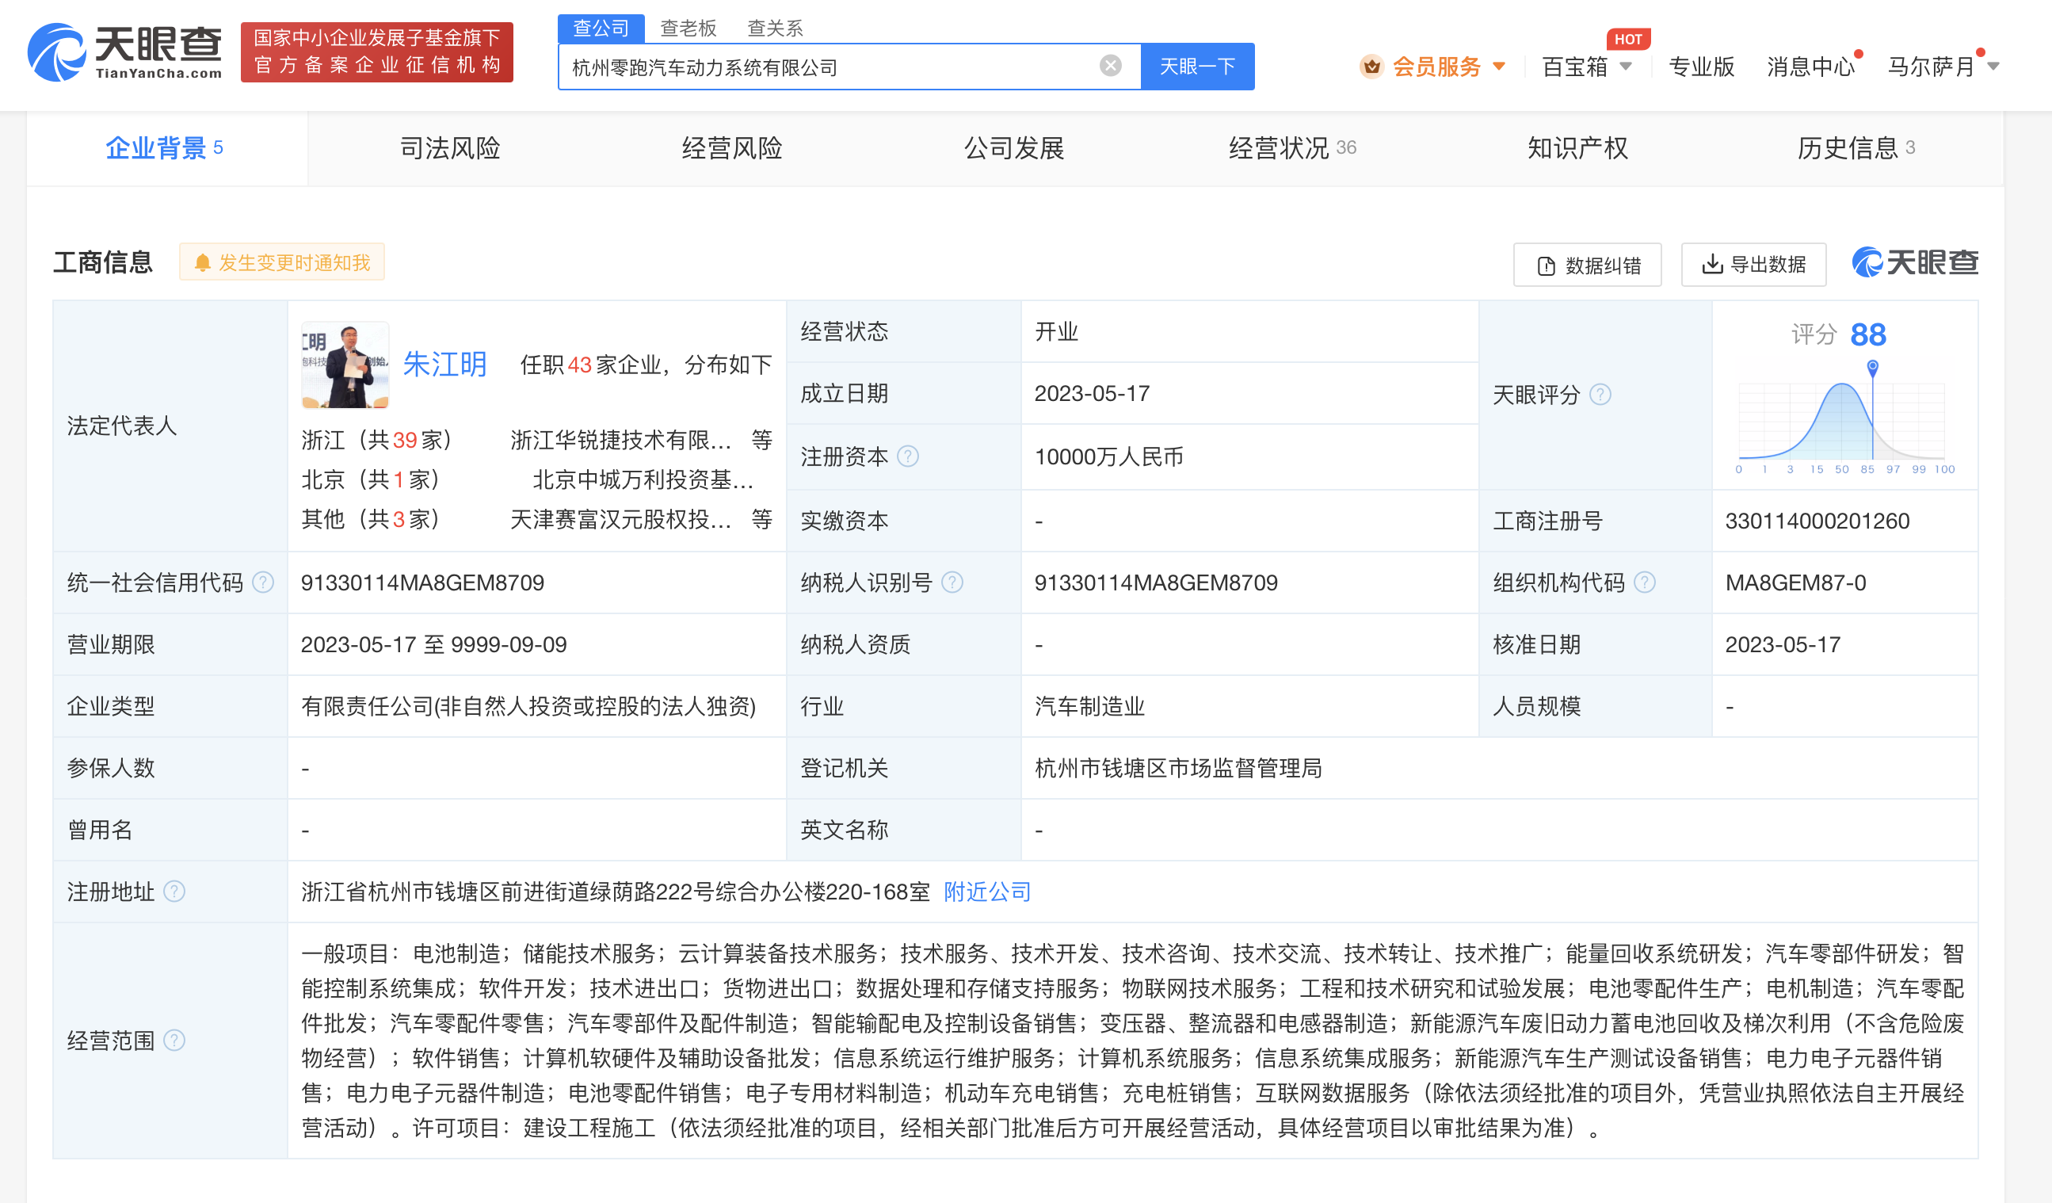
Task: Click the 天眼一下 search button
Action: point(1198,66)
